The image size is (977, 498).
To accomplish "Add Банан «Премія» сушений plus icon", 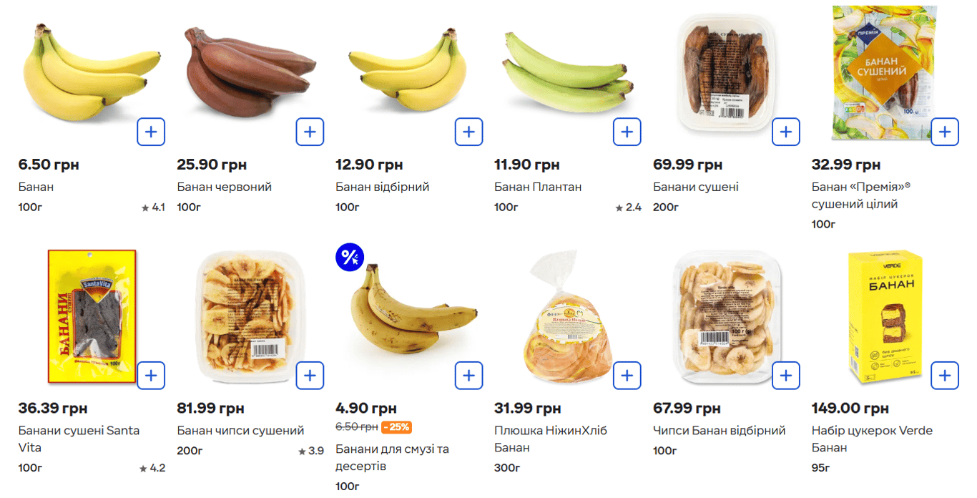I will [x=945, y=132].
